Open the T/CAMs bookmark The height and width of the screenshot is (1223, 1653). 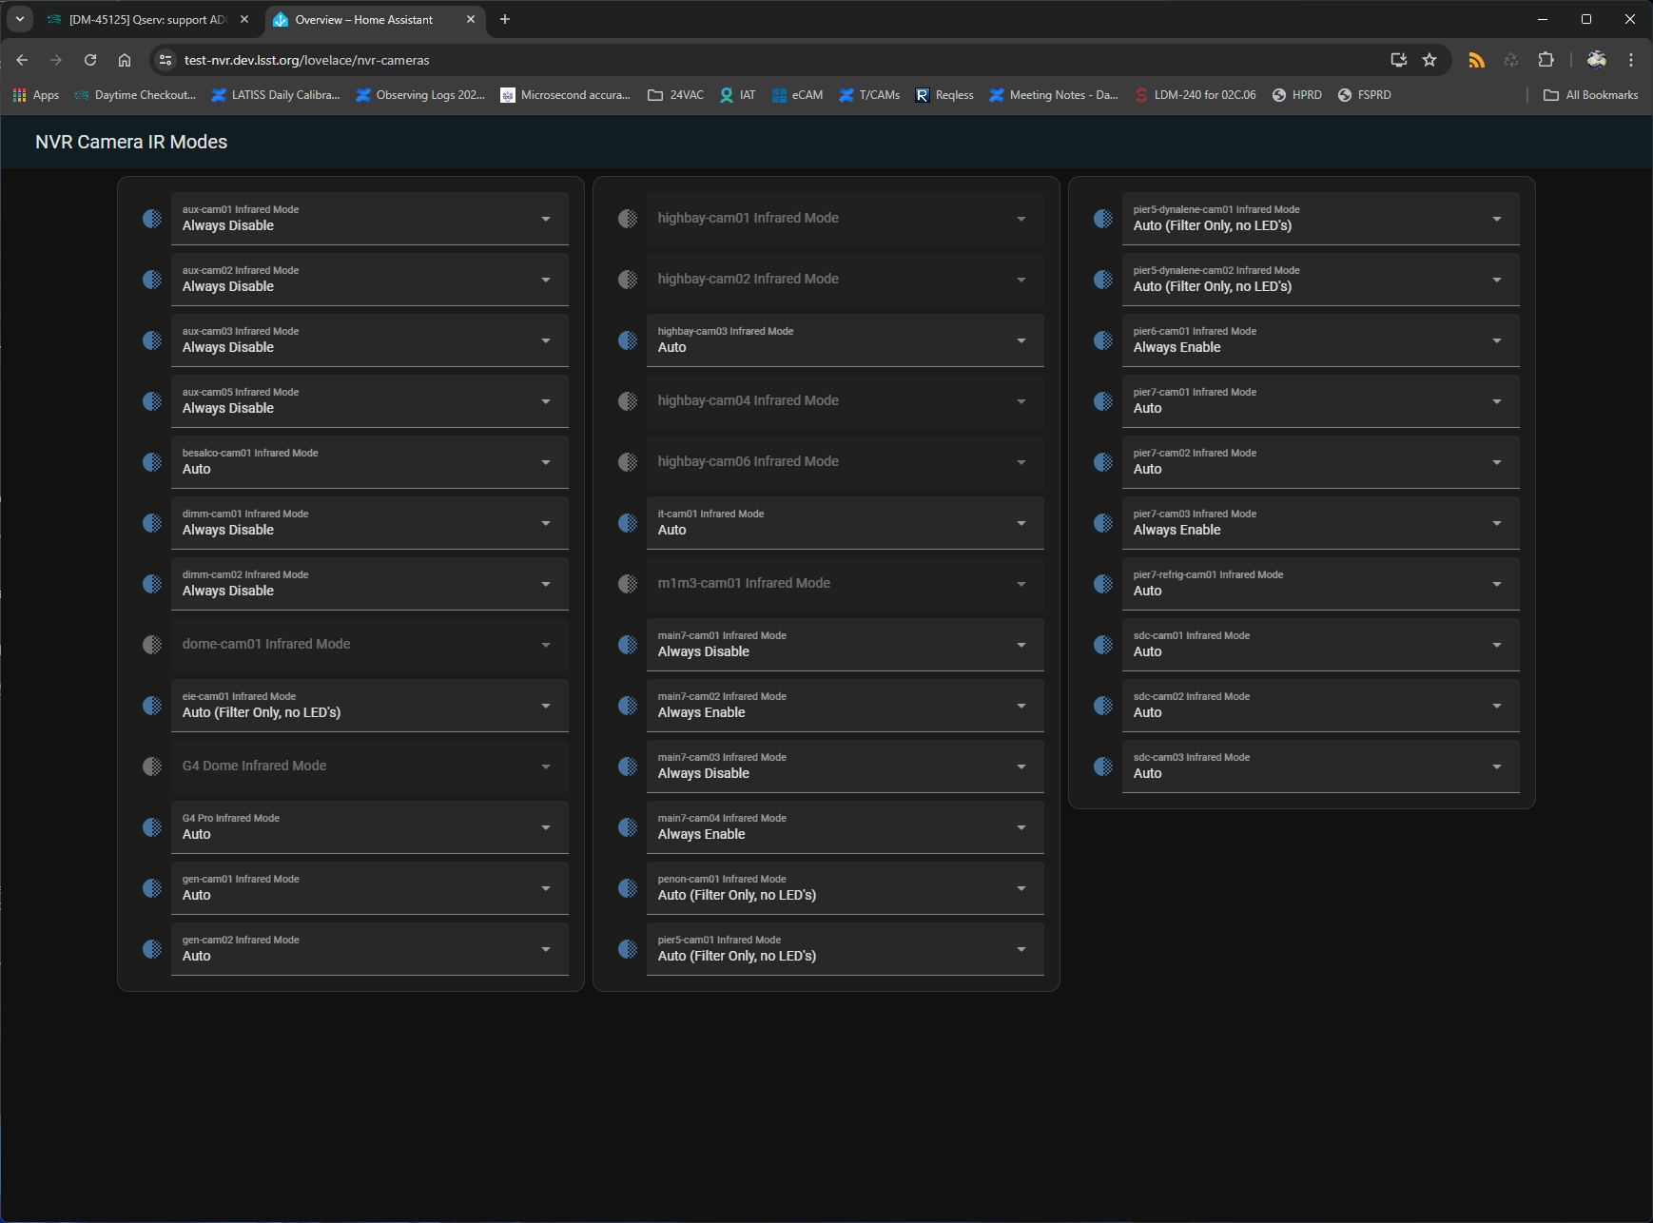pos(869,95)
